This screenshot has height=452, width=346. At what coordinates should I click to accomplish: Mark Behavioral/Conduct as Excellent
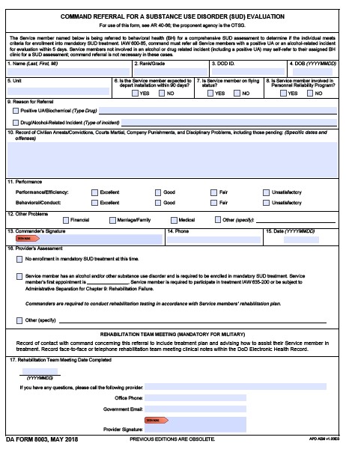pos(94,203)
